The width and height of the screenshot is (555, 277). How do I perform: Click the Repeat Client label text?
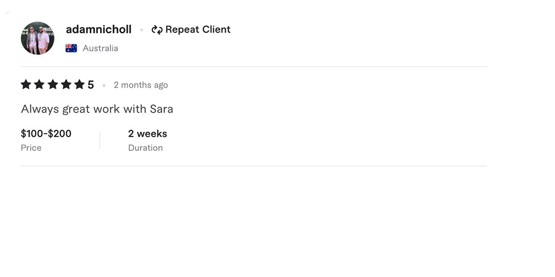click(198, 30)
